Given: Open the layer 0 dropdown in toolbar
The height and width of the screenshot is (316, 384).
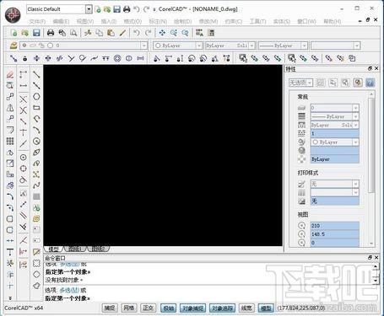Looking at the screenshot, I should [x=143, y=46].
